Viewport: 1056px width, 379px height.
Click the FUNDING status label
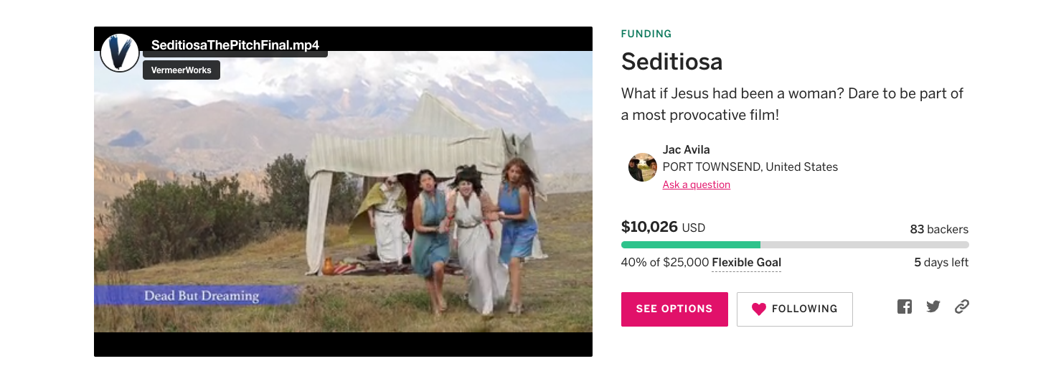(646, 34)
